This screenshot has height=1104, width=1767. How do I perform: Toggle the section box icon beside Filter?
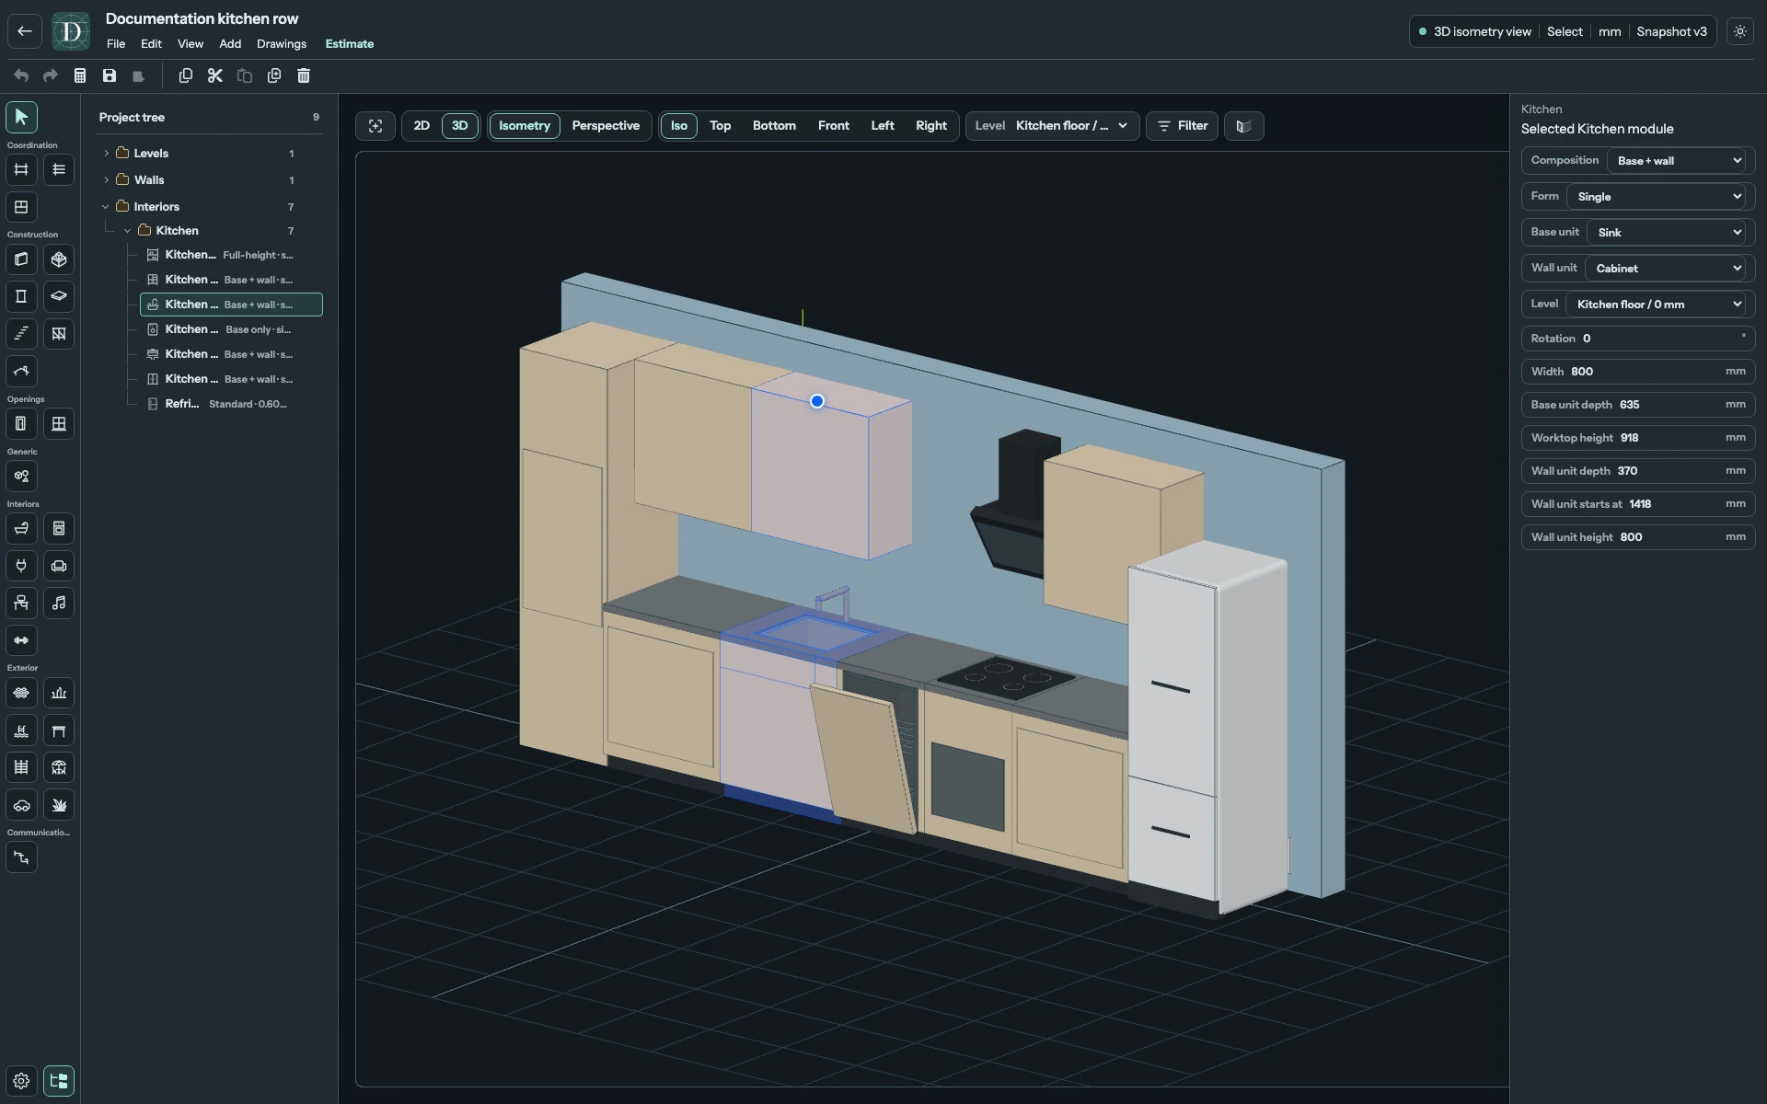coord(1243,126)
